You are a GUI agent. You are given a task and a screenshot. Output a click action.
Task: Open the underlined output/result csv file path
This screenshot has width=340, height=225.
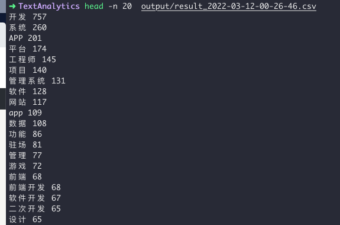229,7
